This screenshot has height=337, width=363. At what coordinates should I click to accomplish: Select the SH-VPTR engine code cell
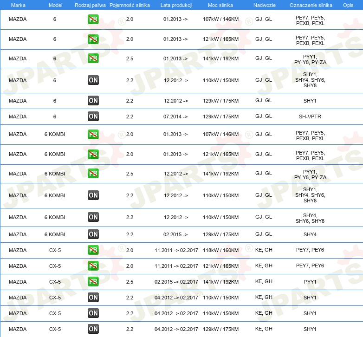pyautogui.click(x=310, y=117)
